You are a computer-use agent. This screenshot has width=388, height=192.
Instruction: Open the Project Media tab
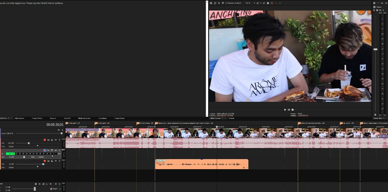pyautogui.click(x=37, y=118)
